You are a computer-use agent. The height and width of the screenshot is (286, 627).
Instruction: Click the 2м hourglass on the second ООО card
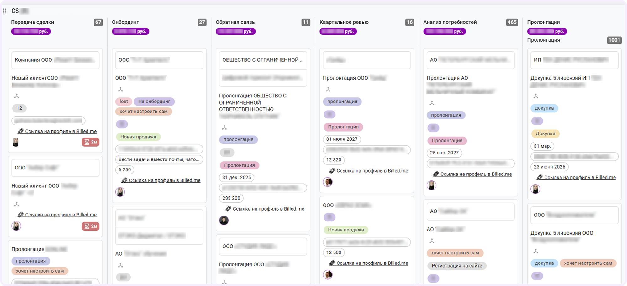coord(90,226)
